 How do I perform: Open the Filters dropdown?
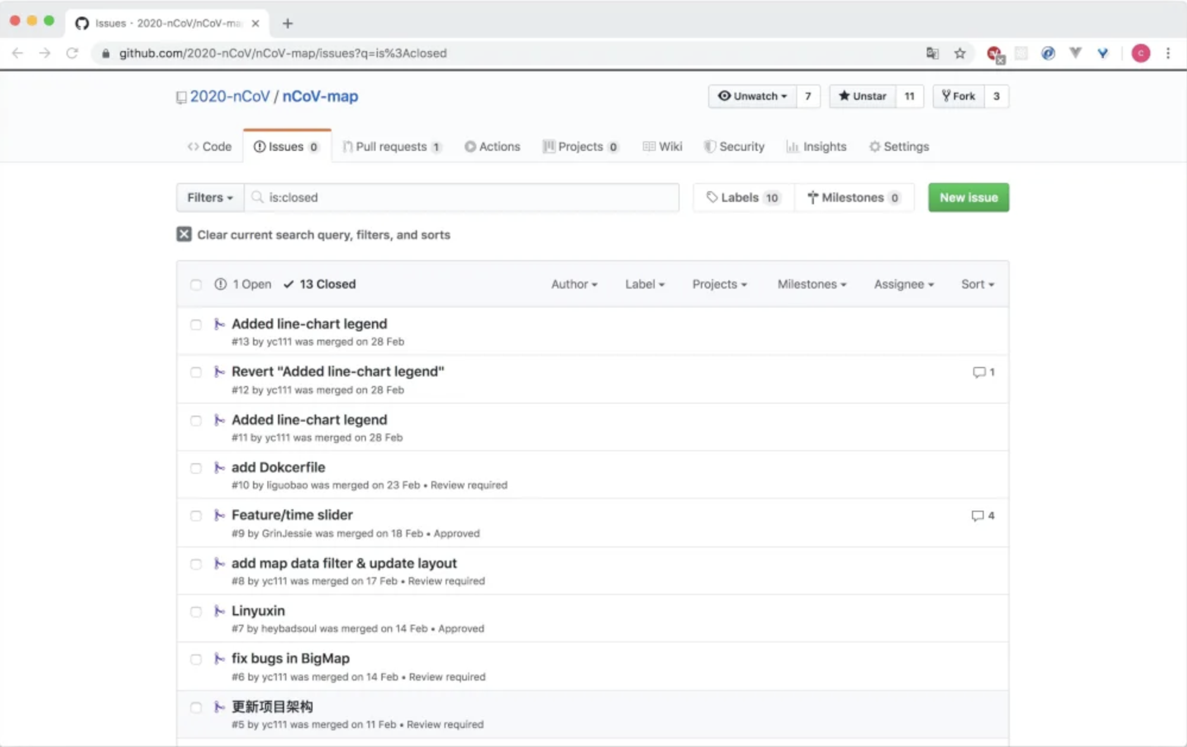[x=210, y=197]
